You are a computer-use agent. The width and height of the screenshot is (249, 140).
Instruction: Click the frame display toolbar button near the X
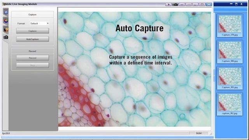pos(202,4)
